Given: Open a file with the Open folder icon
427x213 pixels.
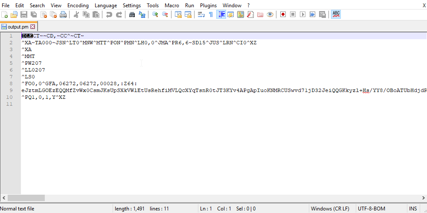Looking at the screenshot, I should [x=14, y=14].
